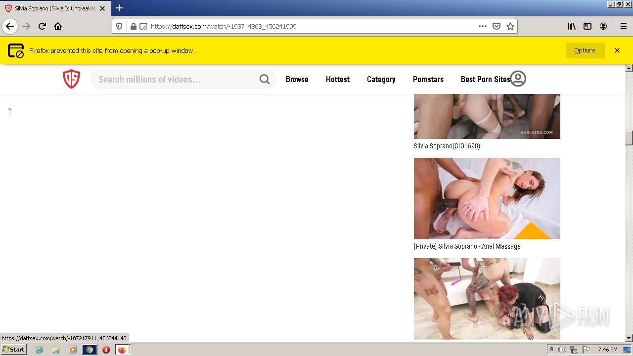Image resolution: width=633 pixels, height=356 pixels.
Task: Open the Category menu item
Action: [x=381, y=79]
